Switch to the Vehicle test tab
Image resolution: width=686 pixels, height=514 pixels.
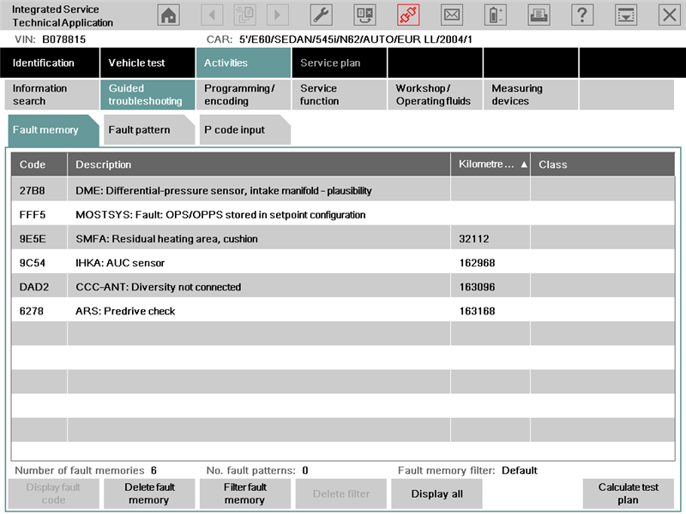pos(147,63)
